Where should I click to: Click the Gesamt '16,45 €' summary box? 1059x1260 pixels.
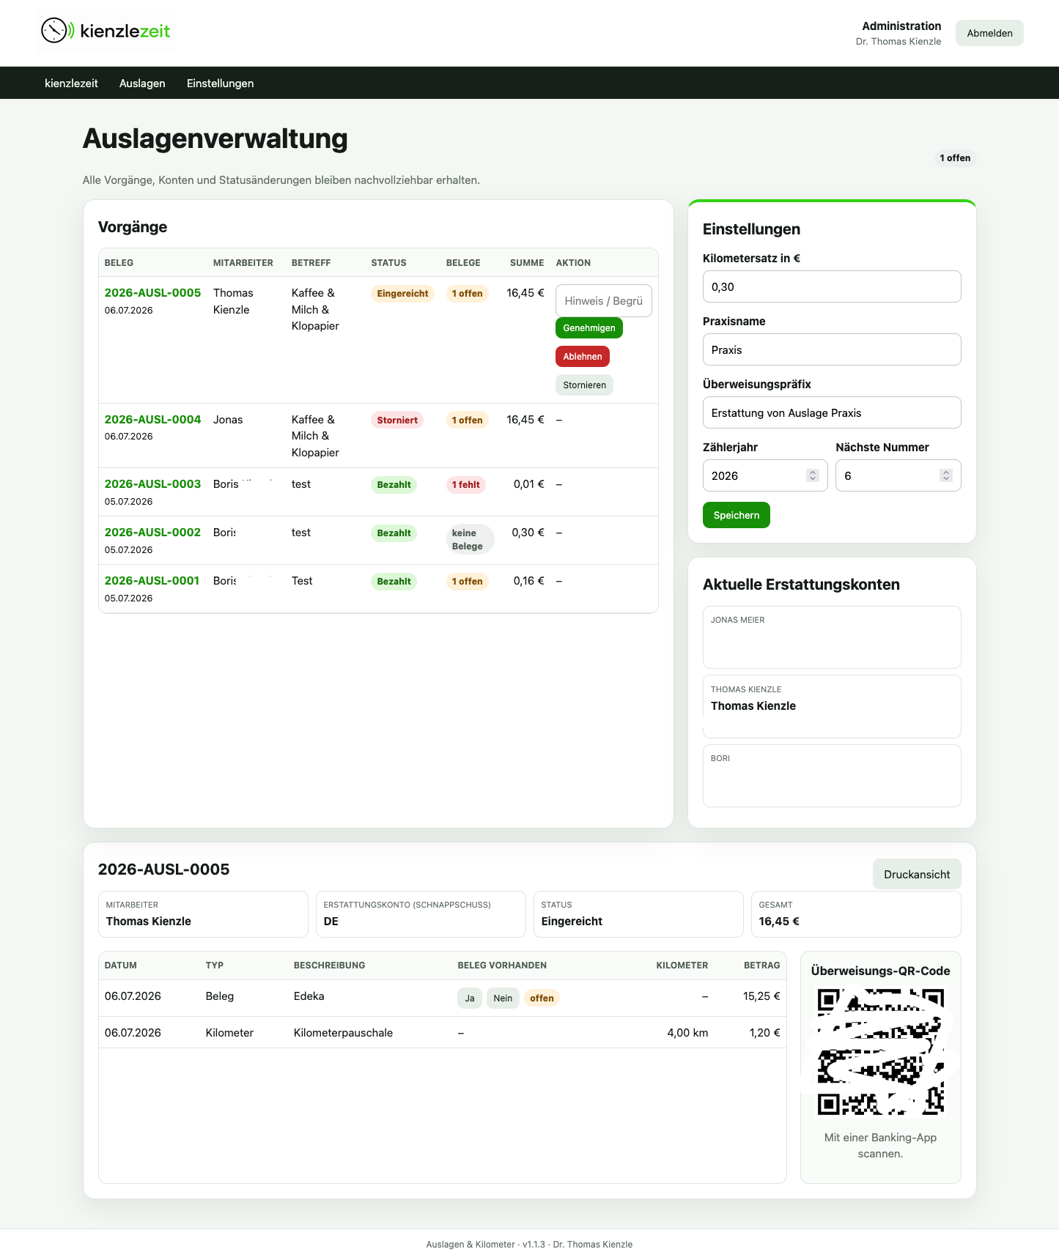pyautogui.click(x=856, y=914)
